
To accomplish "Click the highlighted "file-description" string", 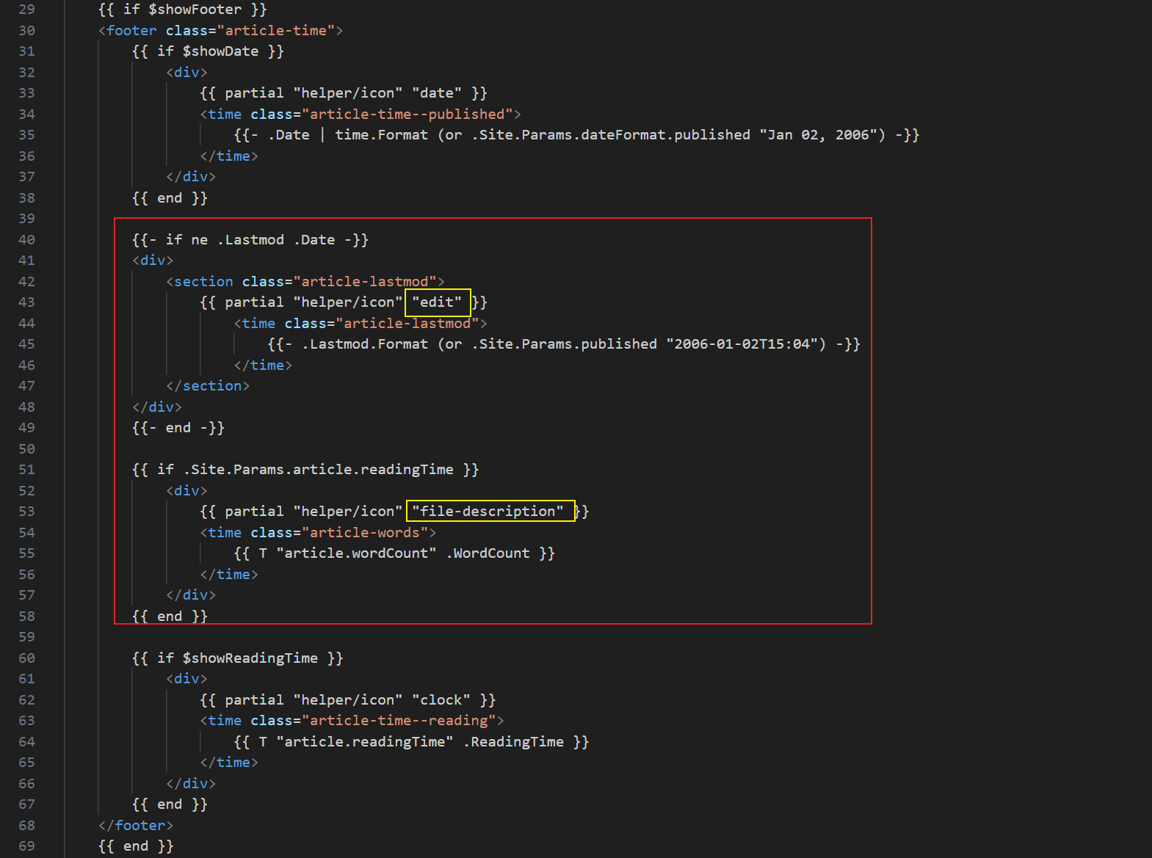I will click(x=488, y=512).
